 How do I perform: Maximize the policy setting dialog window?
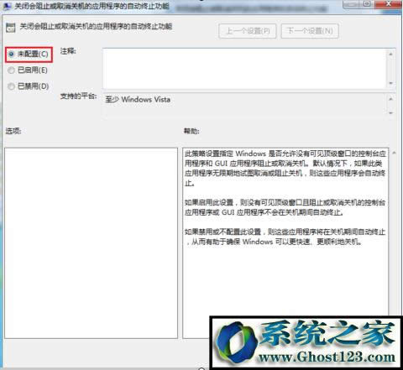click(x=367, y=4)
